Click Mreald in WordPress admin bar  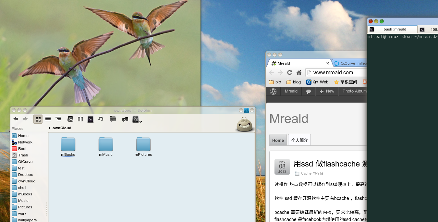[x=291, y=91]
